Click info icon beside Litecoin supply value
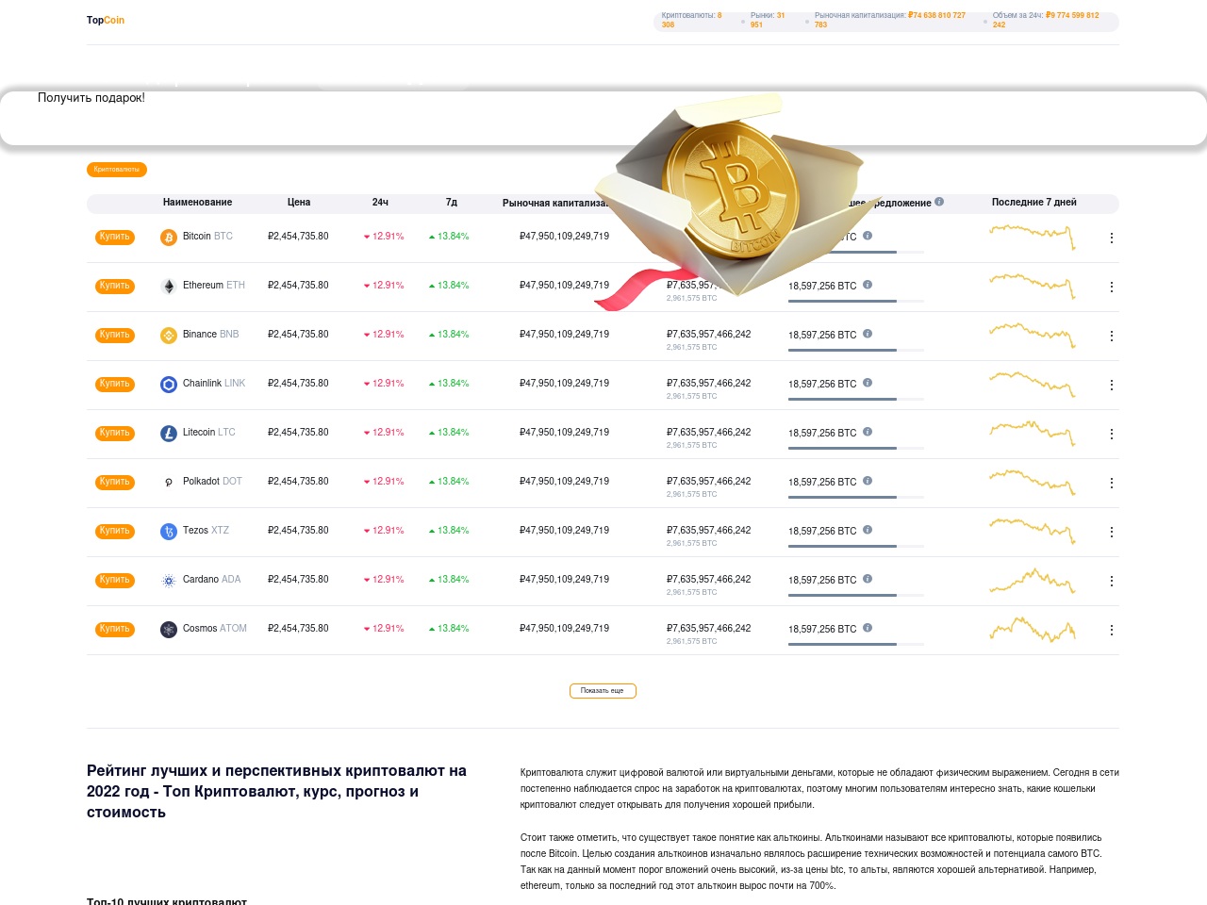 (868, 432)
